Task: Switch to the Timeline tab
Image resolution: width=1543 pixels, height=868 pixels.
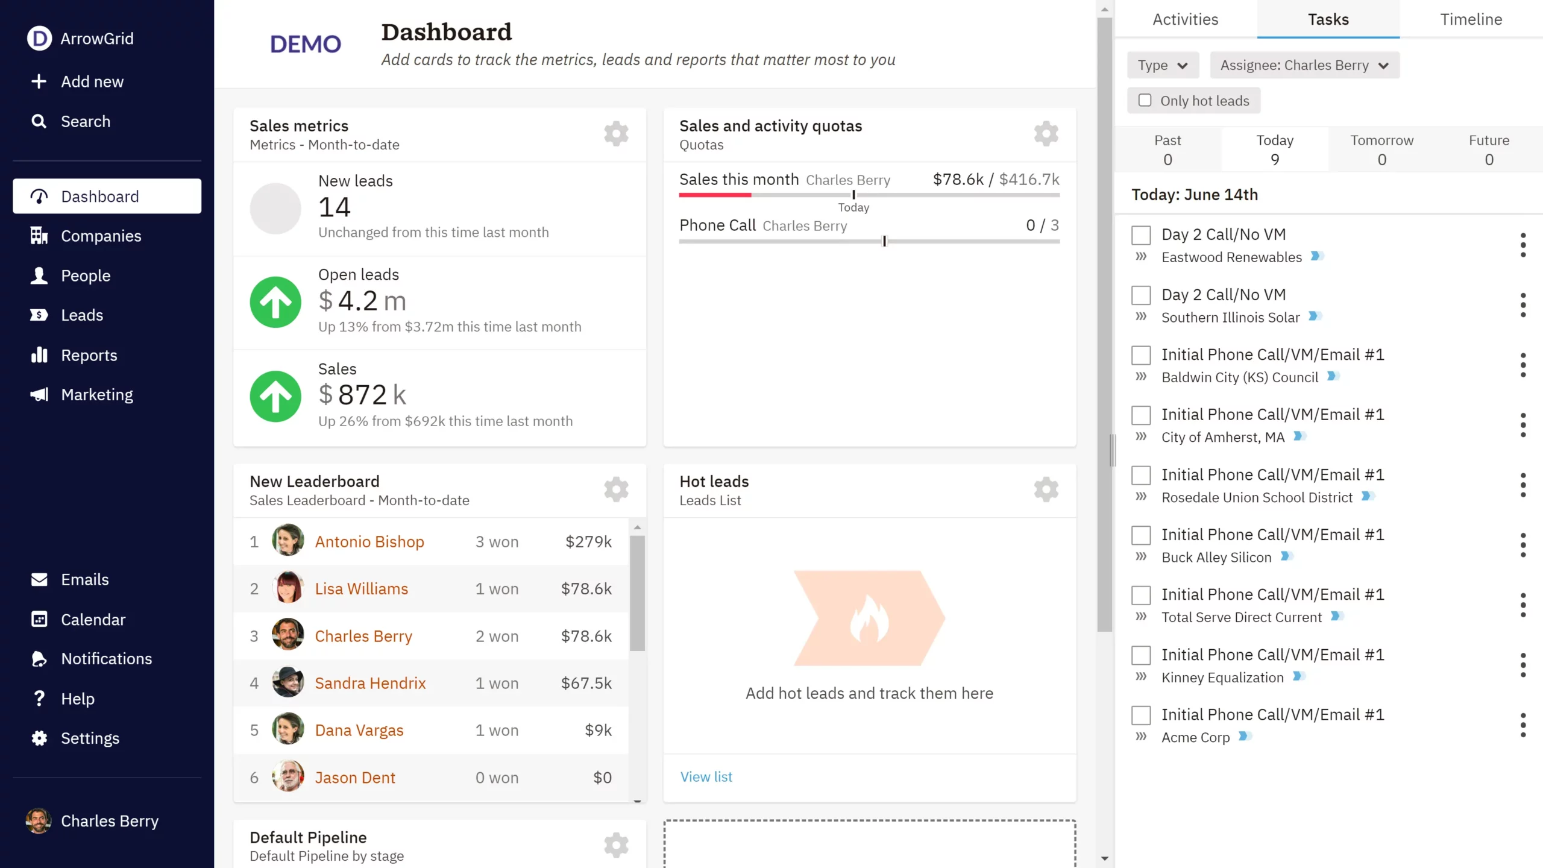Action: 1471,19
